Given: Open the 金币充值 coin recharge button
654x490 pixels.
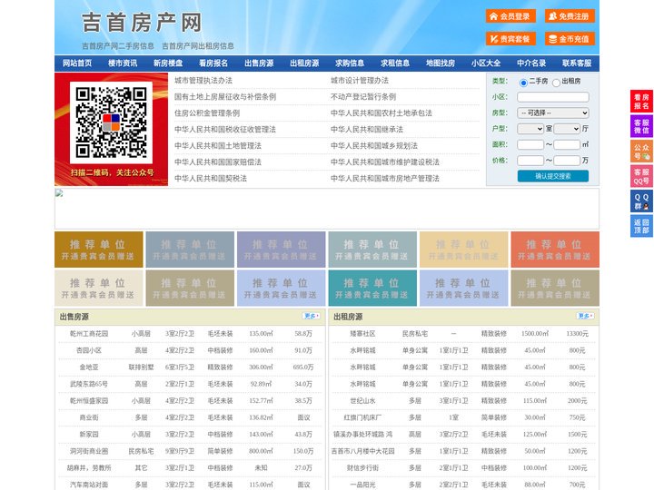Looking at the screenshot, I should click(570, 39).
